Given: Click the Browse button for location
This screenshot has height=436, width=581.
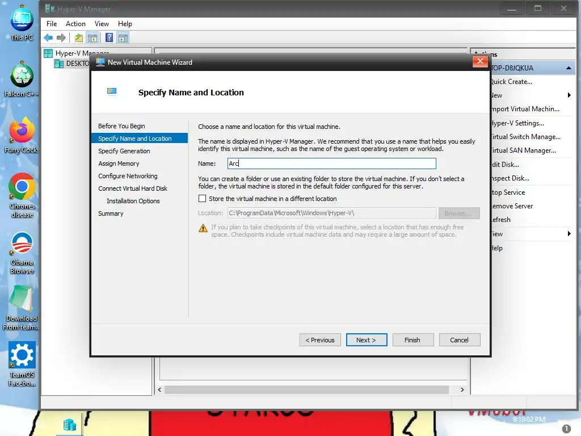Looking at the screenshot, I should tap(459, 213).
